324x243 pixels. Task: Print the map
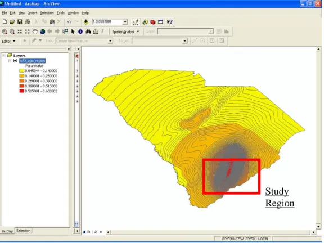(27, 21)
